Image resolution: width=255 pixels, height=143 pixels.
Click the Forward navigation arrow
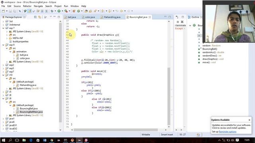coord(128,11)
